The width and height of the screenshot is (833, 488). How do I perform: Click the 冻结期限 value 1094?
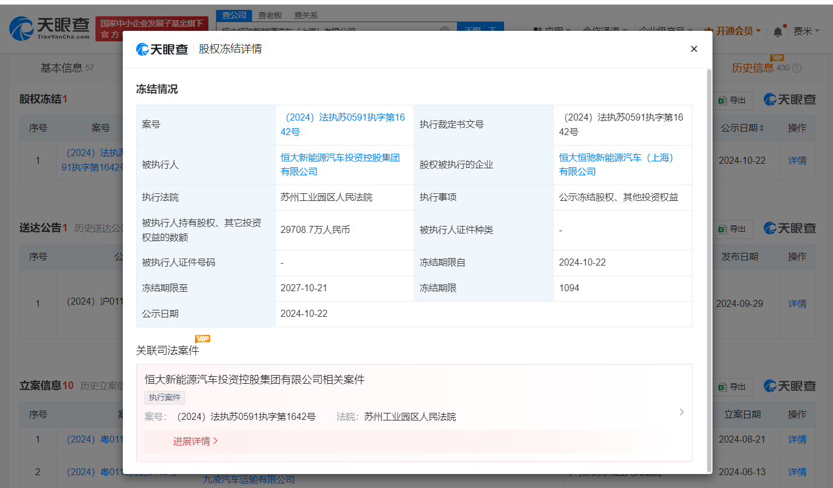click(569, 288)
